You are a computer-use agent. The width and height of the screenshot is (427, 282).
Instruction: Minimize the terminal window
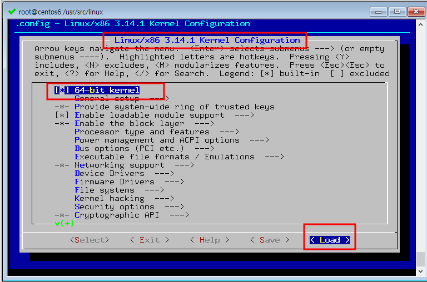[x=378, y=12]
